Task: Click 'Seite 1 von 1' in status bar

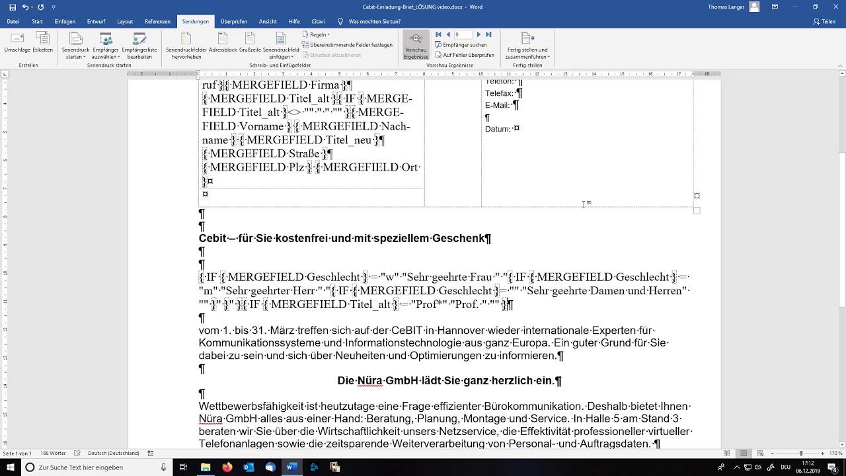Action: click(x=18, y=454)
